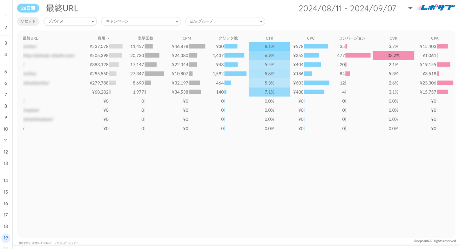
Task: Click the CPA column header
Action: point(434,38)
